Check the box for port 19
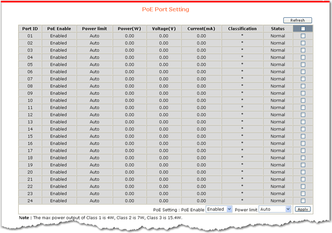Viewport: 332px width, 233px height. [303, 165]
